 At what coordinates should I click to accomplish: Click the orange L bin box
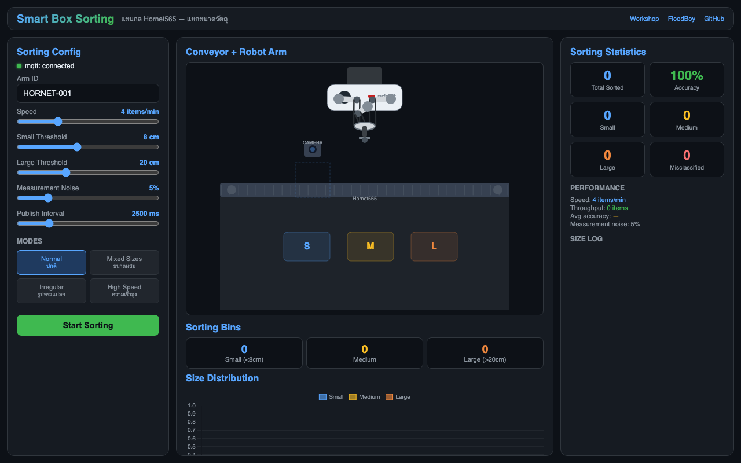[x=434, y=247]
